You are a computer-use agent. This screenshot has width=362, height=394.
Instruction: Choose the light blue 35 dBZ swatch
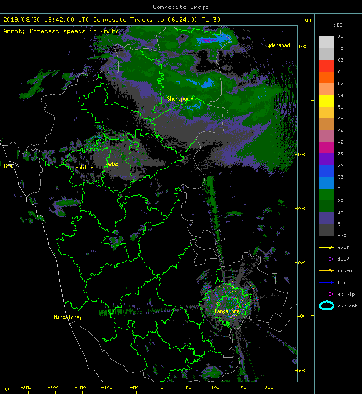326,183
